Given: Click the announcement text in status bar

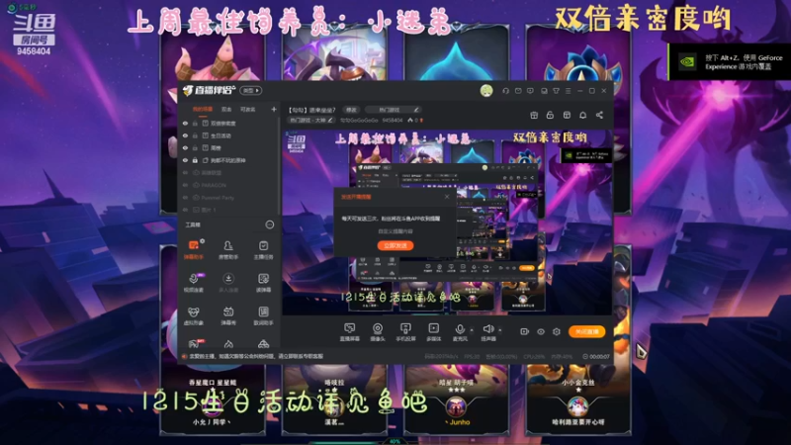Looking at the screenshot, I should [256, 356].
